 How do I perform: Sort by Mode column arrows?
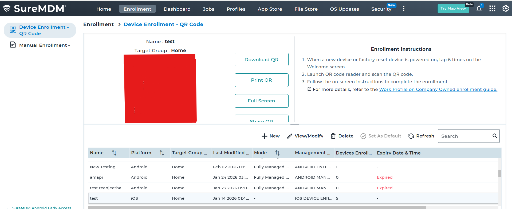click(x=277, y=153)
